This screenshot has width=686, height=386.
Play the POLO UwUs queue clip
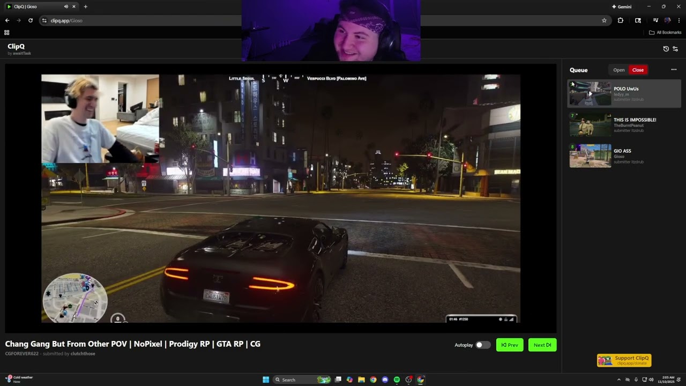pos(590,94)
